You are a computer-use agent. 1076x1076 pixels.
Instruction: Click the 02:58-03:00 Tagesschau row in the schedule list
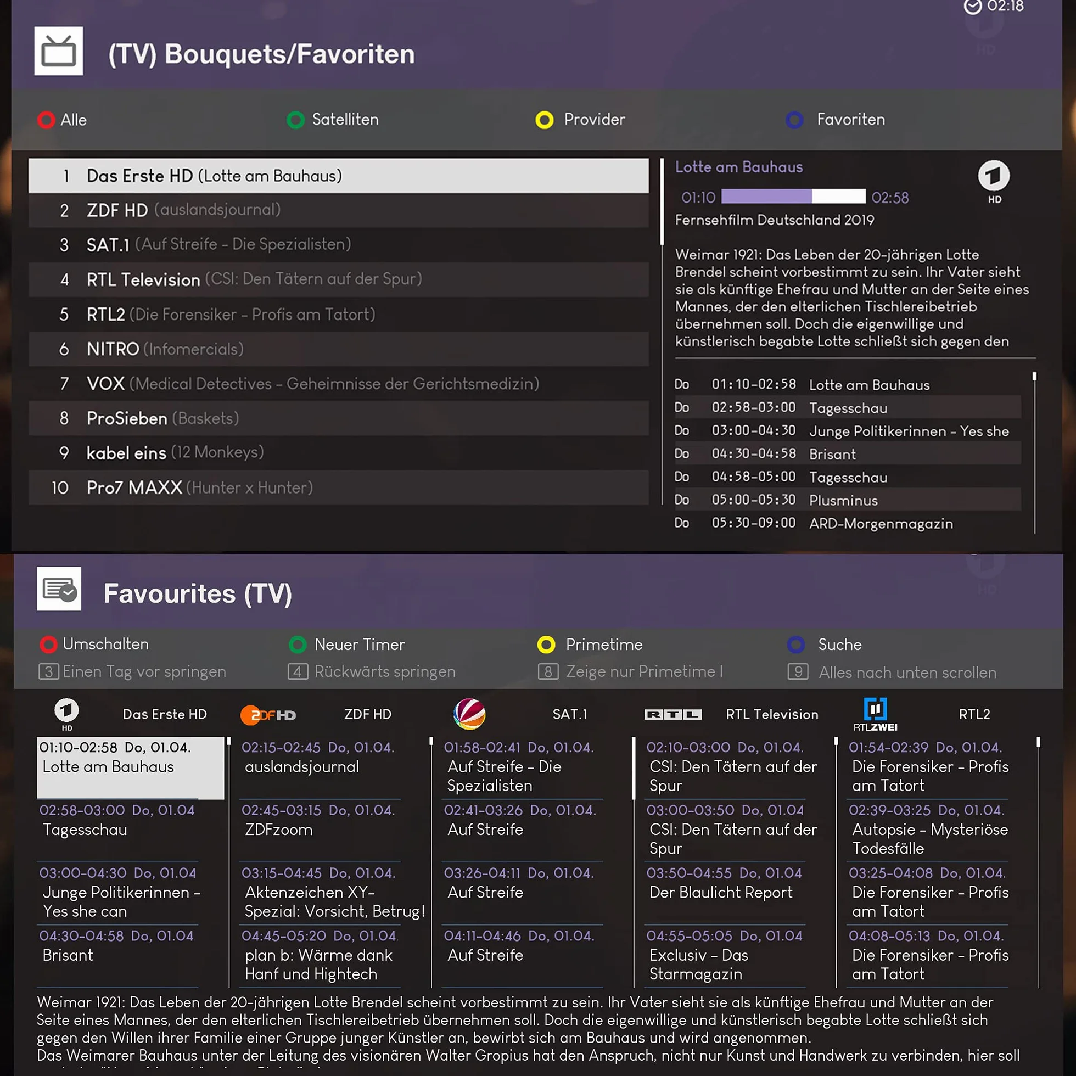pos(848,408)
